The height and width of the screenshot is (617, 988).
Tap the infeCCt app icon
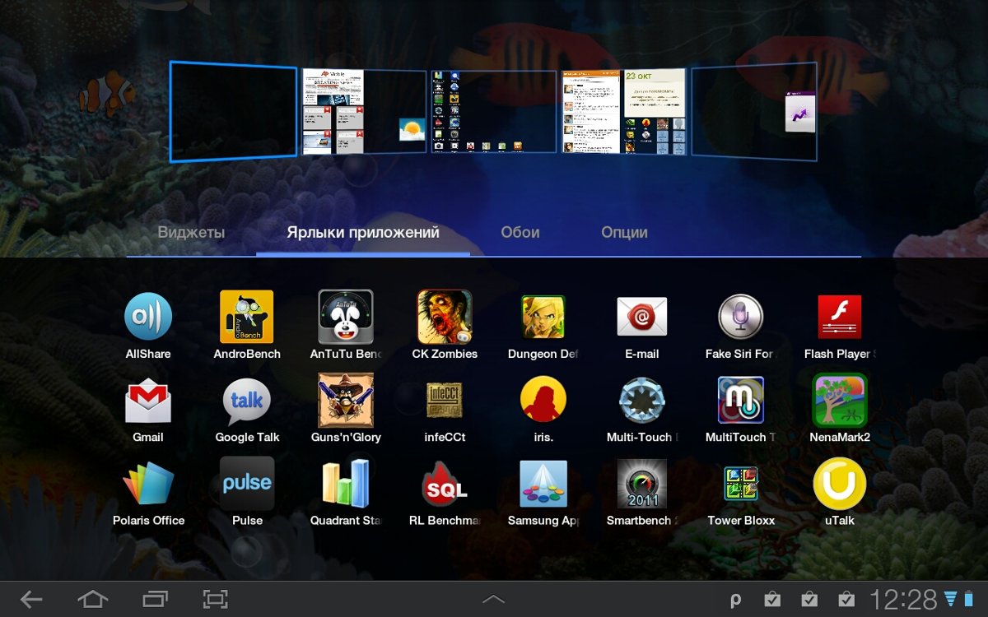(445, 401)
